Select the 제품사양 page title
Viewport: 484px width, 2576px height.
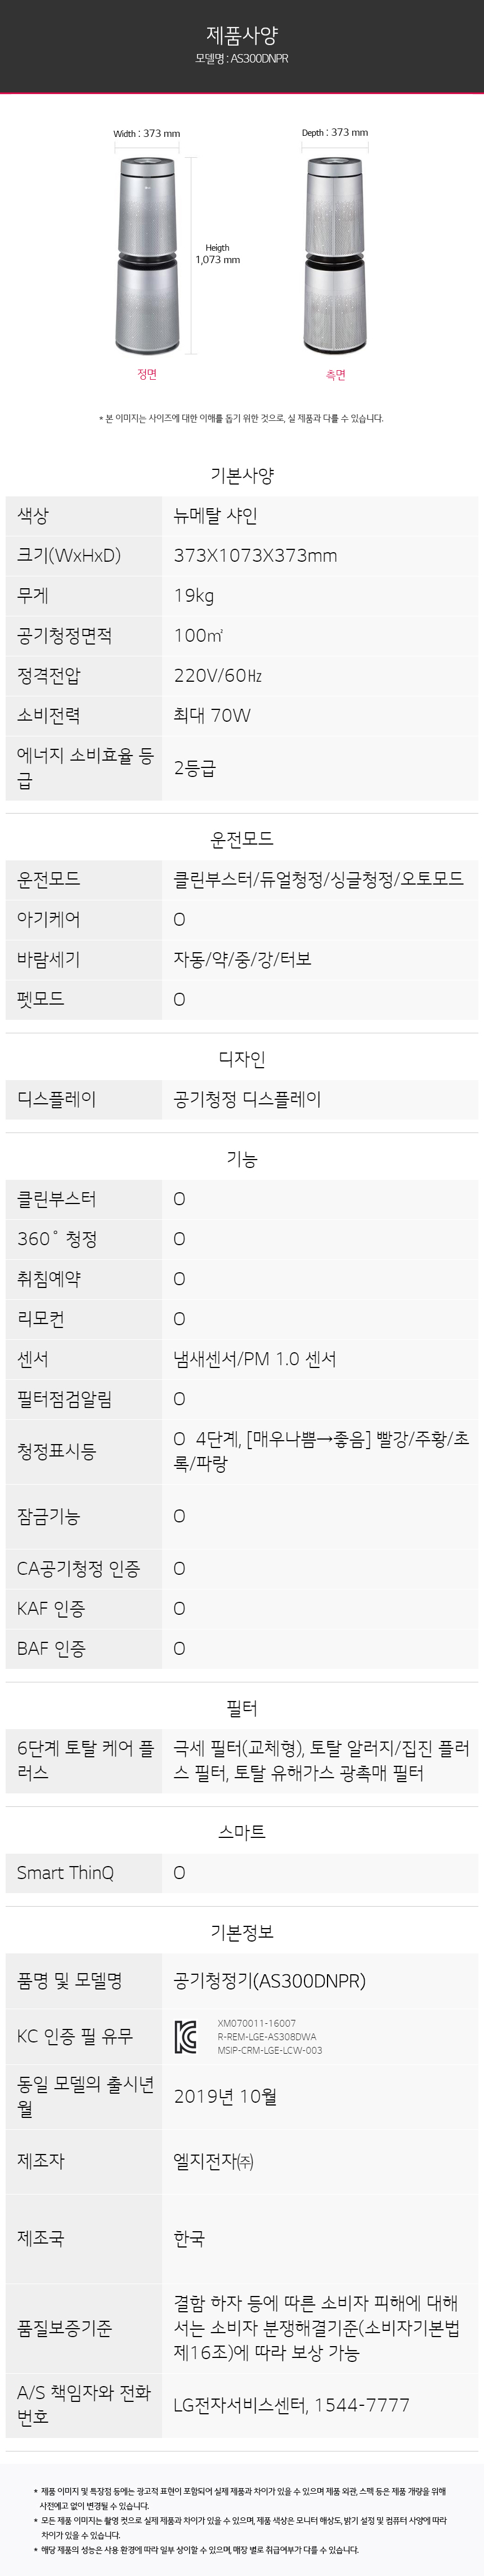click(241, 35)
